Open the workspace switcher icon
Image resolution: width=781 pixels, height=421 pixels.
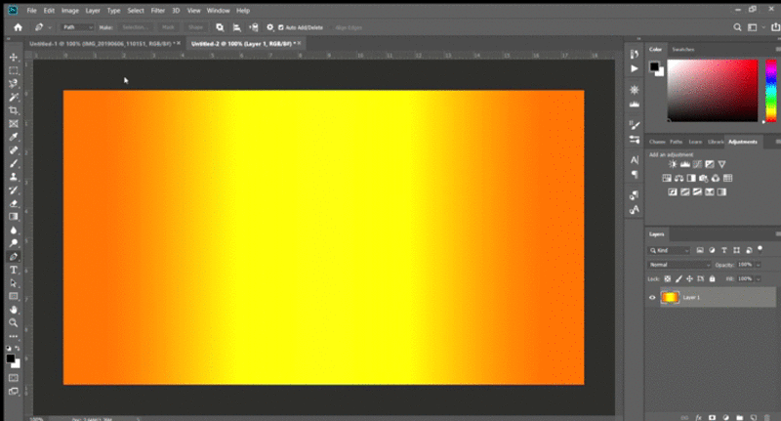tap(752, 27)
